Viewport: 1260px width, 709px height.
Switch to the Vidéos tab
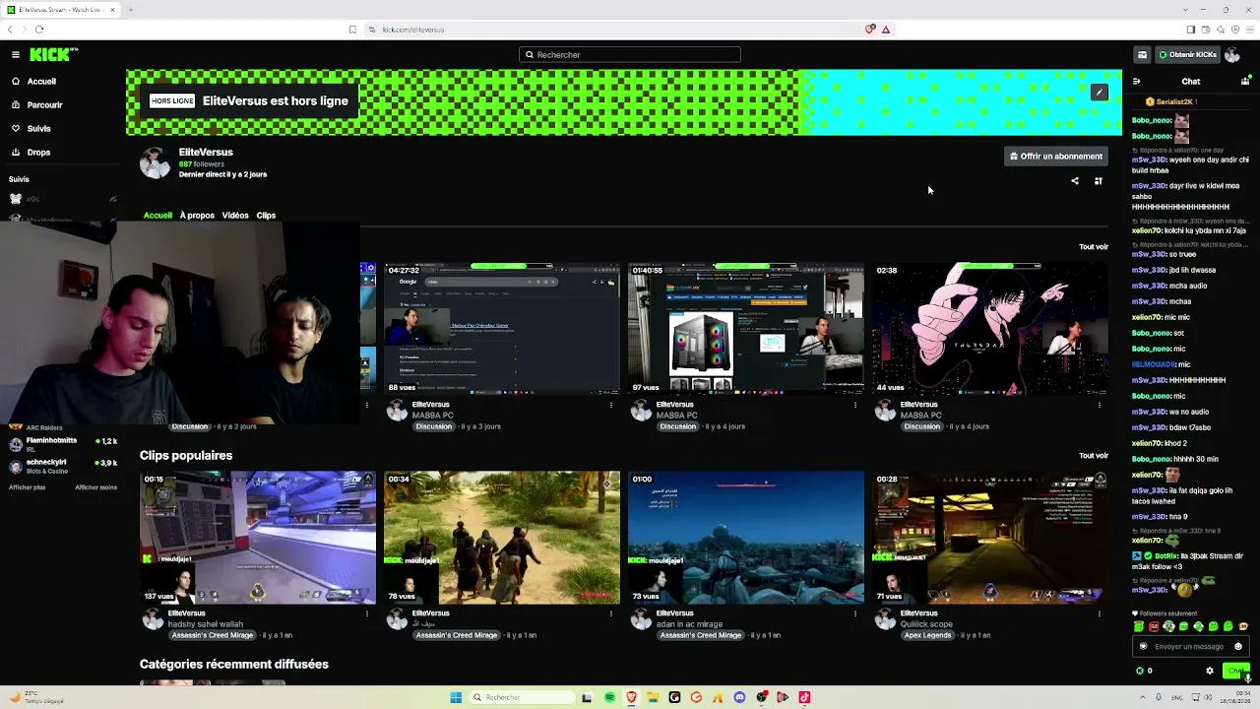[x=235, y=216]
